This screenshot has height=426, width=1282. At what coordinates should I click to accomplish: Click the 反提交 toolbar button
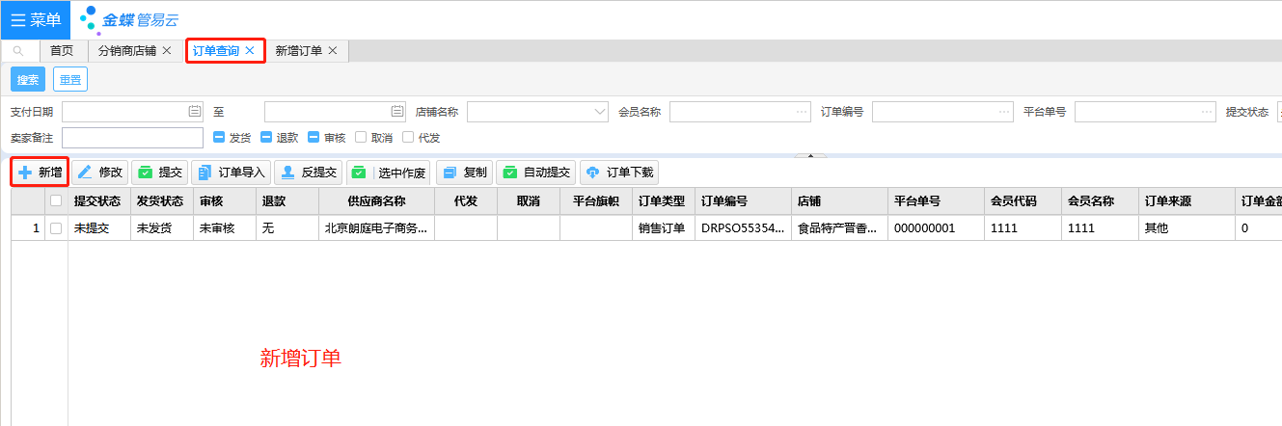click(x=308, y=173)
